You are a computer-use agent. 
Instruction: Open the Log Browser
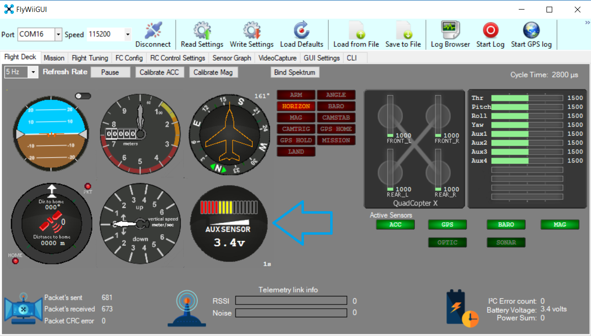click(x=450, y=30)
